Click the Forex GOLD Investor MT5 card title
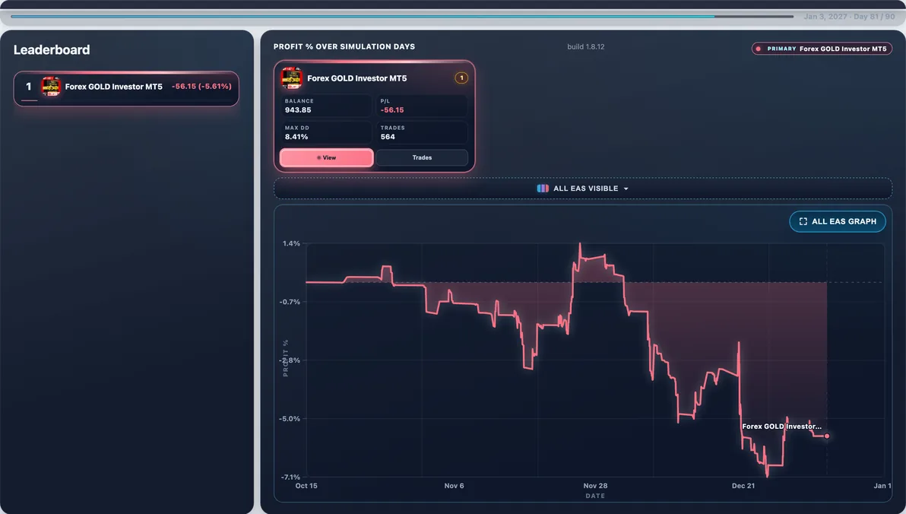This screenshot has width=906, height=514. click(356, 78)
